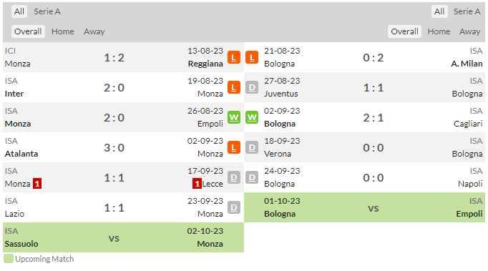Switch left panel to Home matches
Viewport: 488px width, 271px height.
(x=63, y=31)
